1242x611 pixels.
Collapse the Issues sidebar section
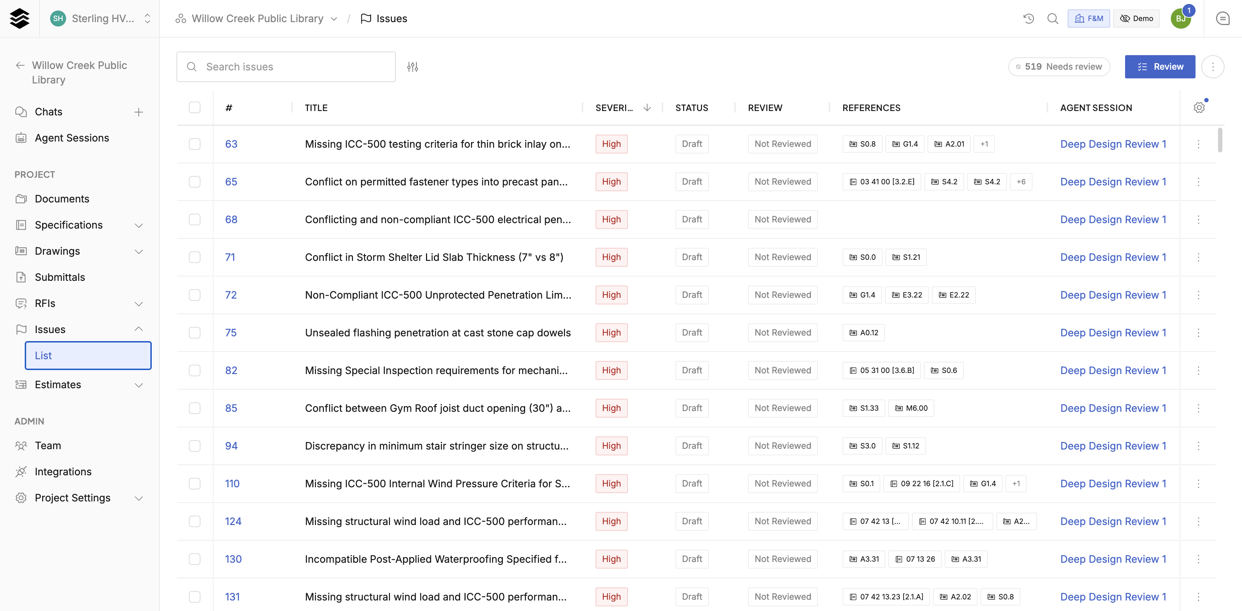138,329
